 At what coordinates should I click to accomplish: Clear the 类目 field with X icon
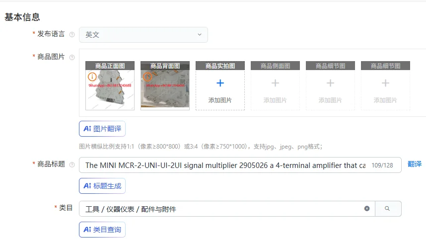click(367, 209)
